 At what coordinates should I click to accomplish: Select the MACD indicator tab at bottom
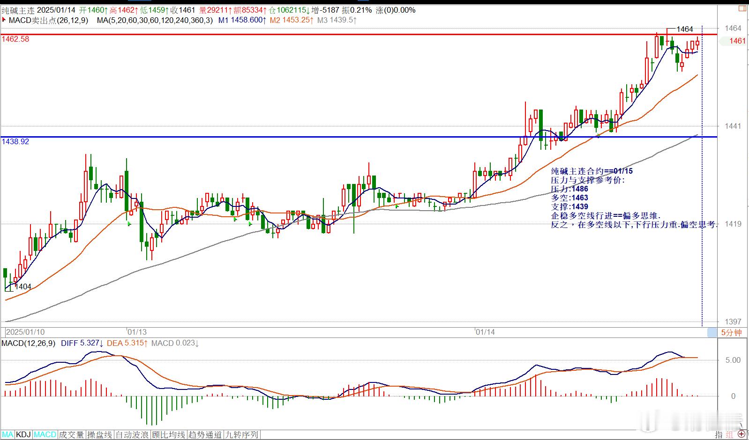(x=45, y=435)
